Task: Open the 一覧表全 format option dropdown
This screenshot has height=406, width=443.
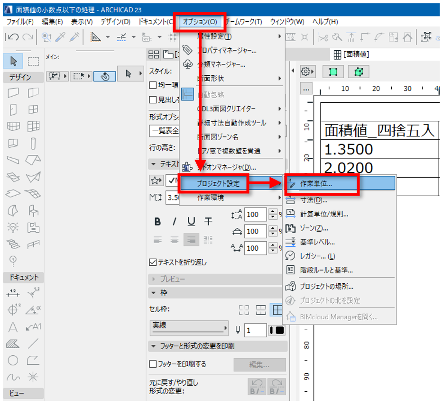Action: (165, 131)
